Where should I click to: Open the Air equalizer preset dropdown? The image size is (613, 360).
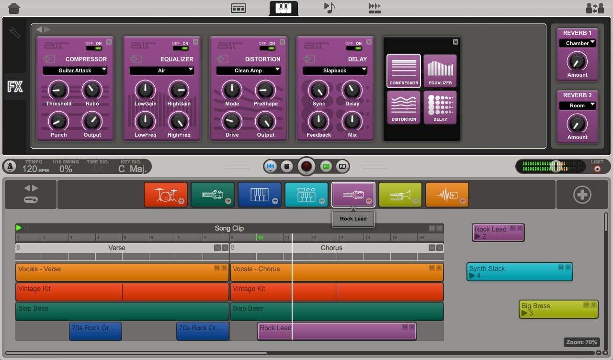(162, 70)
